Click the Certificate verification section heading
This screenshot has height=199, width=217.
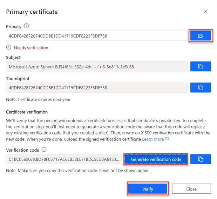click(27, 112)
